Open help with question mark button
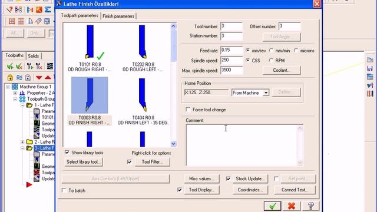The height and width of the screenshot is (212, 377). (x=310, y=206)
